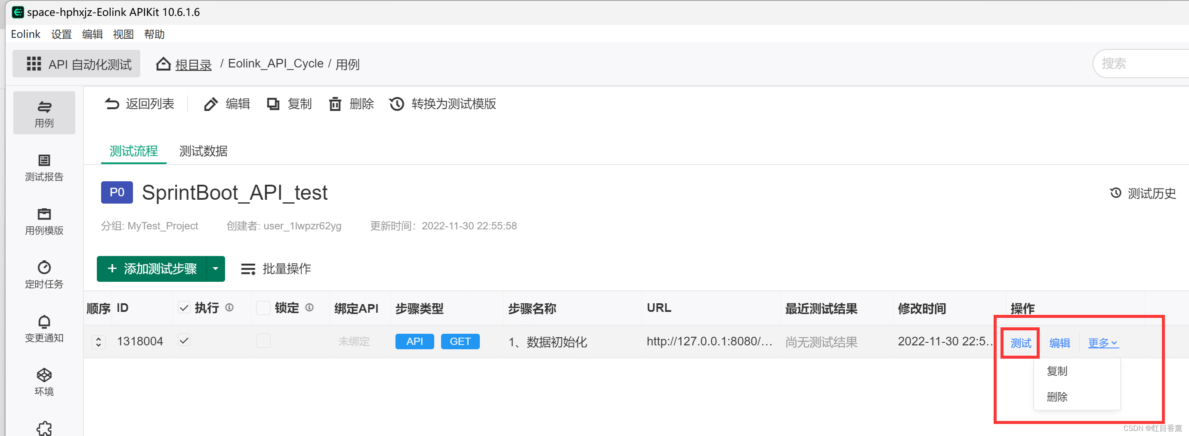This screenshot has height=436, width=1189.
Task: Click the puzzle-piece plugin icon in sidebar
Action: pyautogui.click(x=44, y=428)
